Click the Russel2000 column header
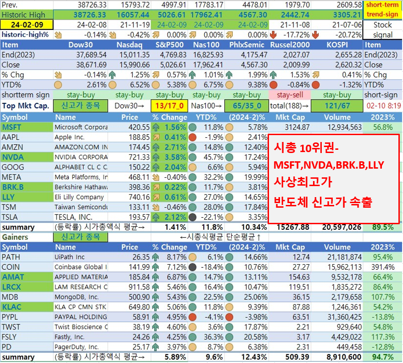The width and height of the screenshot is (403, 363). point(290,45)
